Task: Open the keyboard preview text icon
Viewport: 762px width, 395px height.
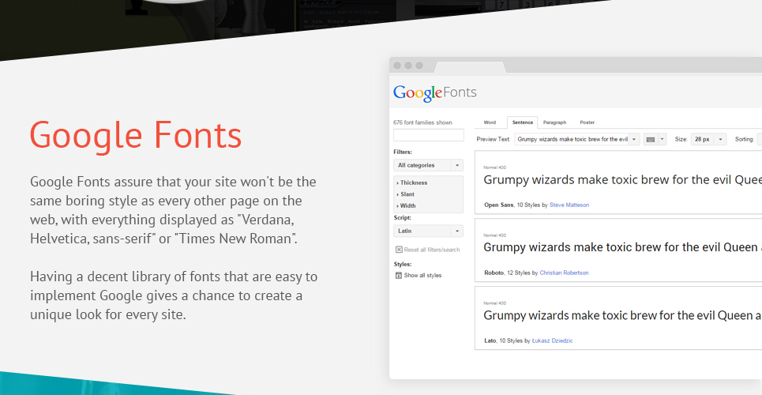Action: [650, 140]
